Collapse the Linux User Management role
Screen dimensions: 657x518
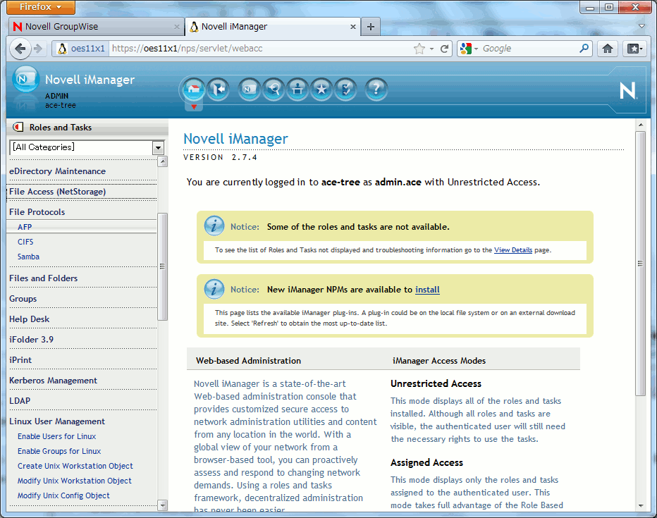[57, 421]
